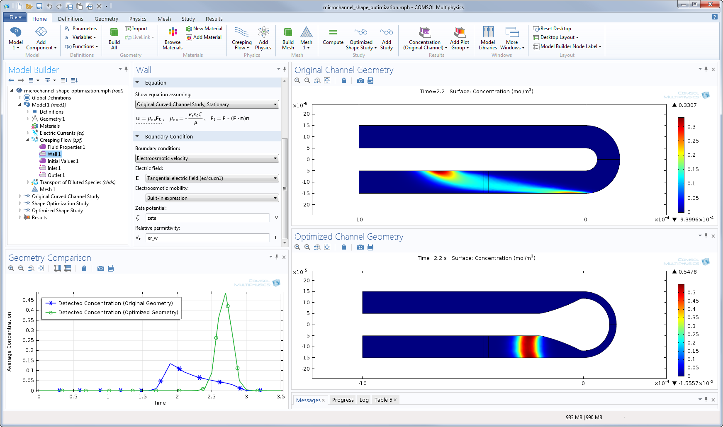The height and width of the screenshot is (427, 723).
Task: Print the Optimized Channel Geometry plot
Action: click(370, 247)
